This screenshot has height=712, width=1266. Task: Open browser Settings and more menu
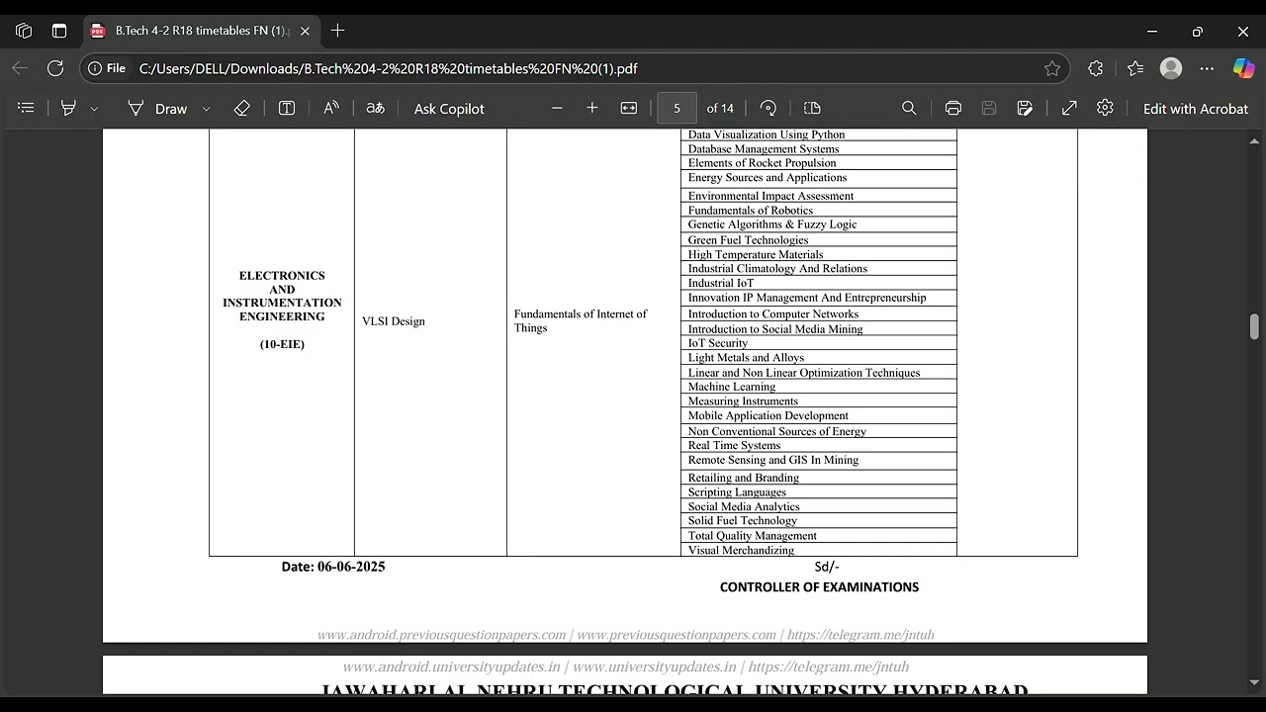1207,68
